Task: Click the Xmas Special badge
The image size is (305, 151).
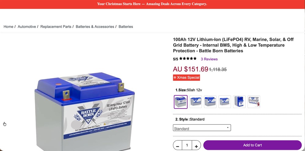Action: [186, 78]
